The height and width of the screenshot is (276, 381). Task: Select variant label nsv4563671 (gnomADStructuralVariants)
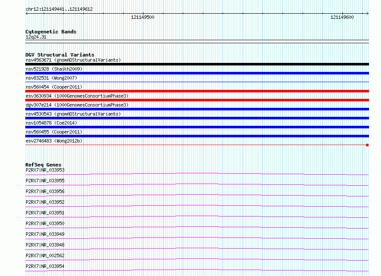coord(73,60)
